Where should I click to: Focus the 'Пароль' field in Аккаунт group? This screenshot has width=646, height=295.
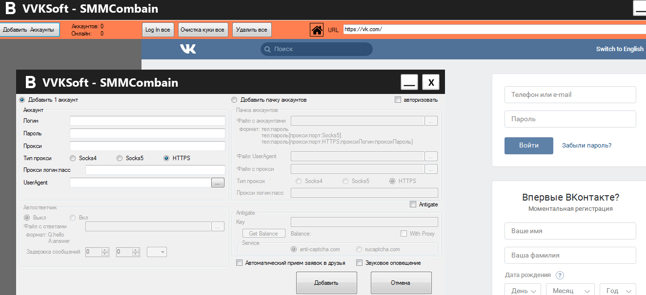[147, 133]
